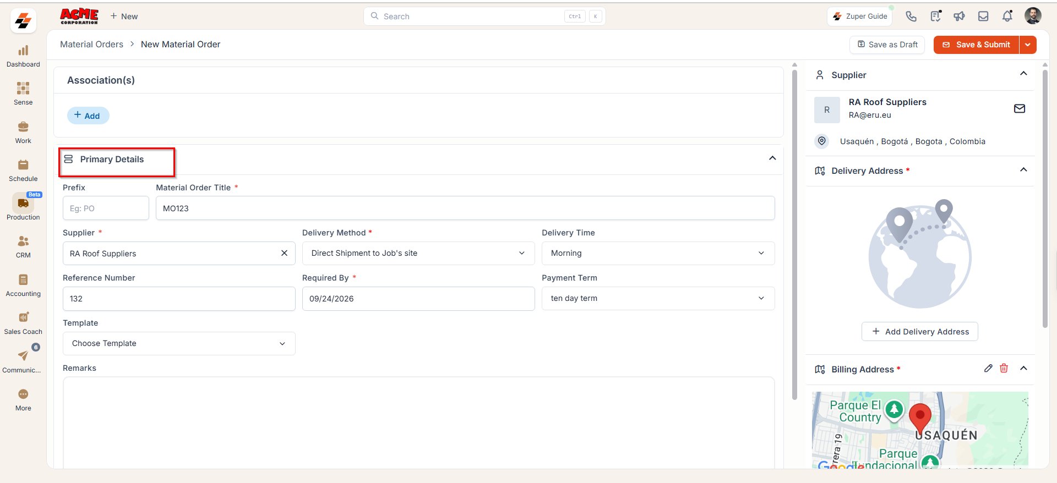This screenshot has width=1057, height=483.
Task: Open Dashboard in the sidebar
Action: [x=23, y=57]
